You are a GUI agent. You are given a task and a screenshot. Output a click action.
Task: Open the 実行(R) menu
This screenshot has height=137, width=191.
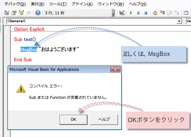(38, 4)
